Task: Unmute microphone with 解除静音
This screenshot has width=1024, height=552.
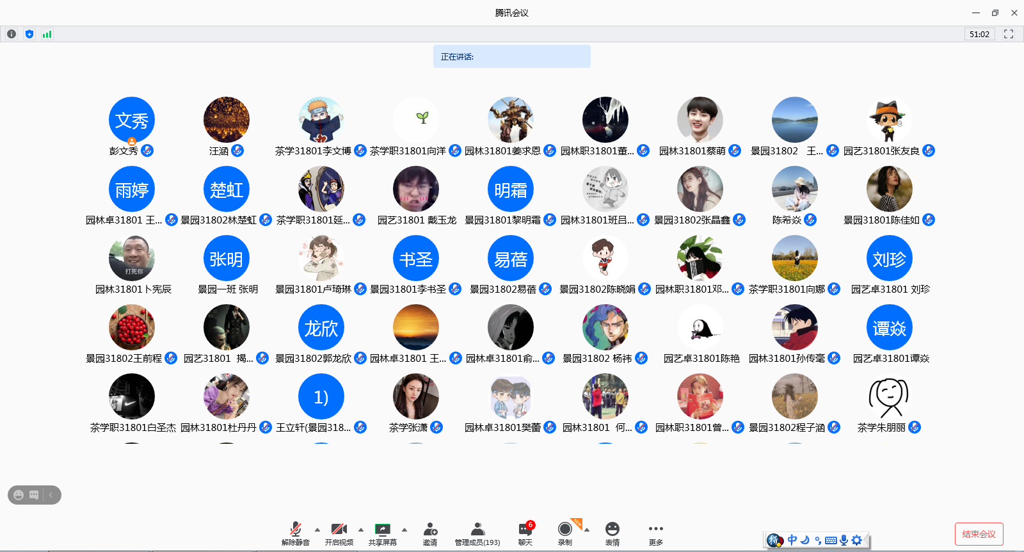Action: click(x=296, y=533)
